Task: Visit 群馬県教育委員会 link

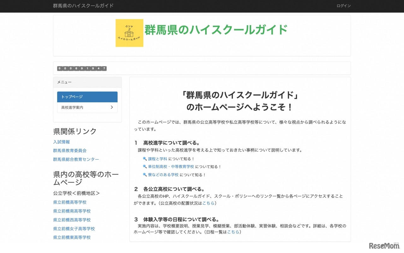Action: coord(70,151)
